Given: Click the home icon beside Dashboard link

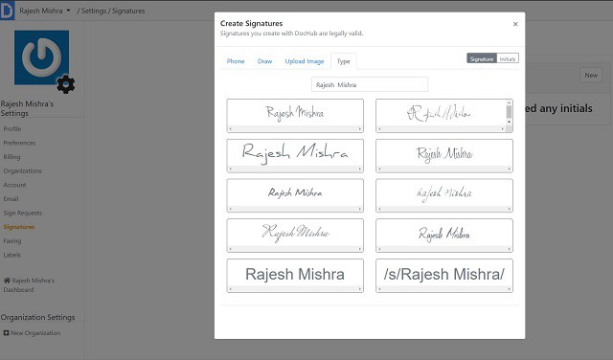Looking at the screenshot, I should (x=7, y=281).
